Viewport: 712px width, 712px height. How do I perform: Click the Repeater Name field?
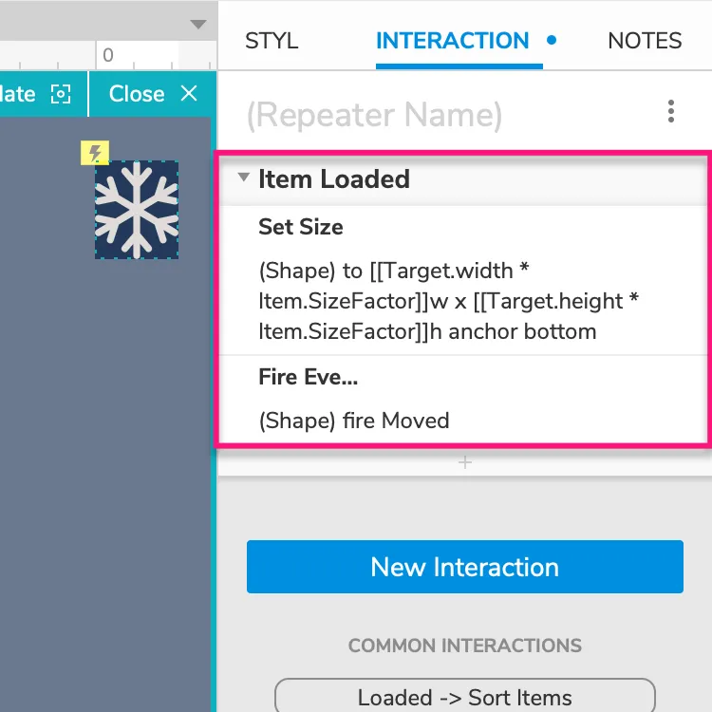374,115
